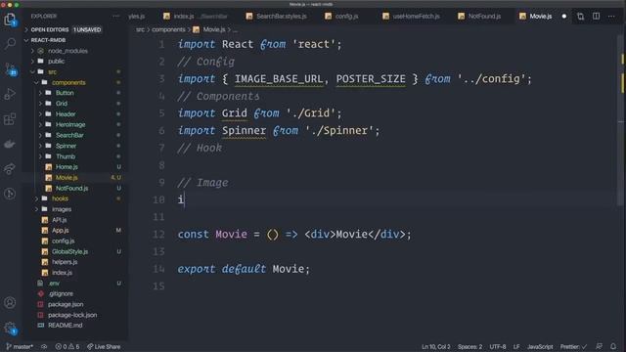Open NotFound.js in the file tree
The height and width of the screenshot is (352, 626).
(71, 188)
